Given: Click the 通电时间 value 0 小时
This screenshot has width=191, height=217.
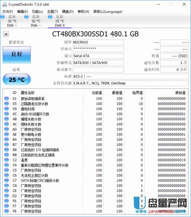Looking at the screenshot, I should 174,70.
